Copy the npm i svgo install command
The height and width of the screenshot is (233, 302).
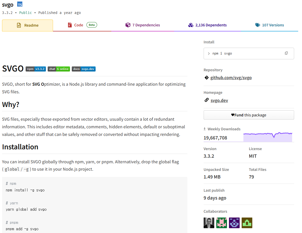(x=286, y=53)
